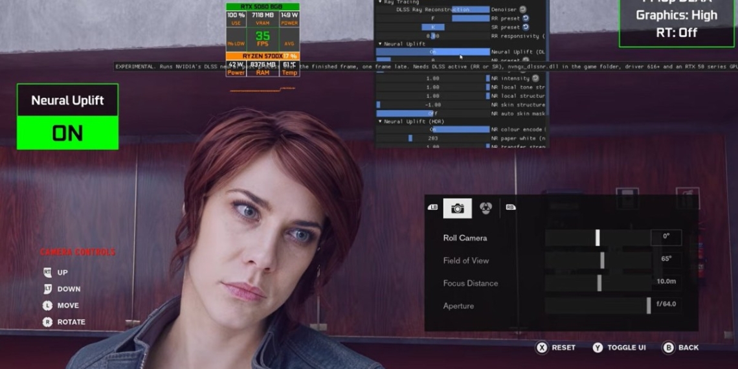Click the BACK button label
Image resolution: width=738 pixels, height=369 pixels.
click(689, 348)
